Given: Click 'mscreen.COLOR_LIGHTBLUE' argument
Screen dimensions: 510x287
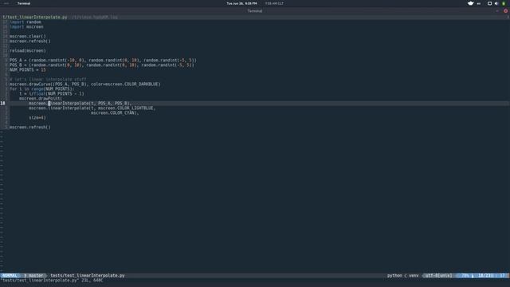Looking at the screenshot, I should 125,108.
